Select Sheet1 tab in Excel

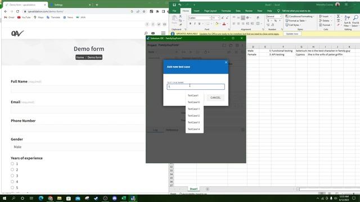pos(193,189)
